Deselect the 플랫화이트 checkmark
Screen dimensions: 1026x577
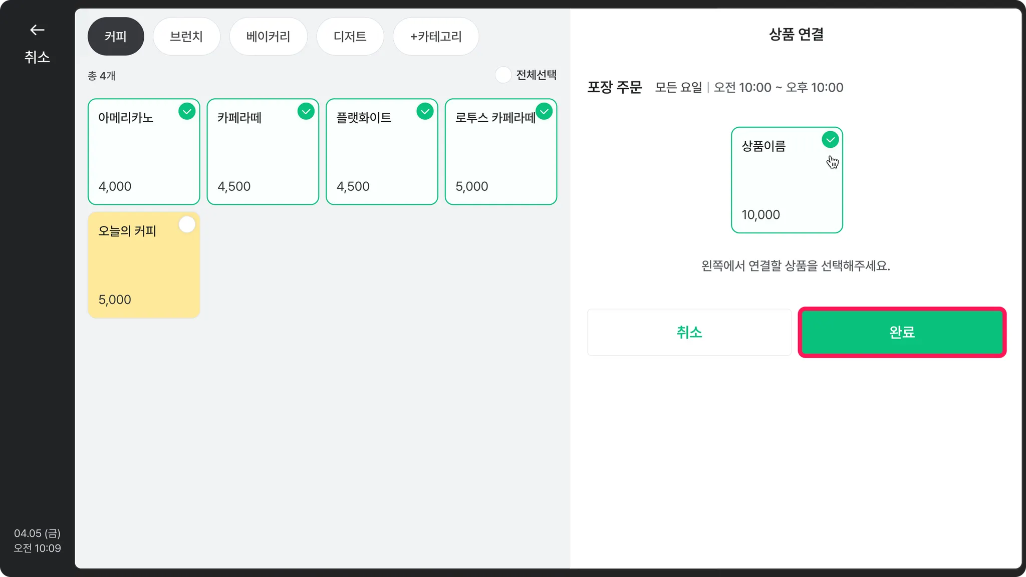(x=425, y=111)
